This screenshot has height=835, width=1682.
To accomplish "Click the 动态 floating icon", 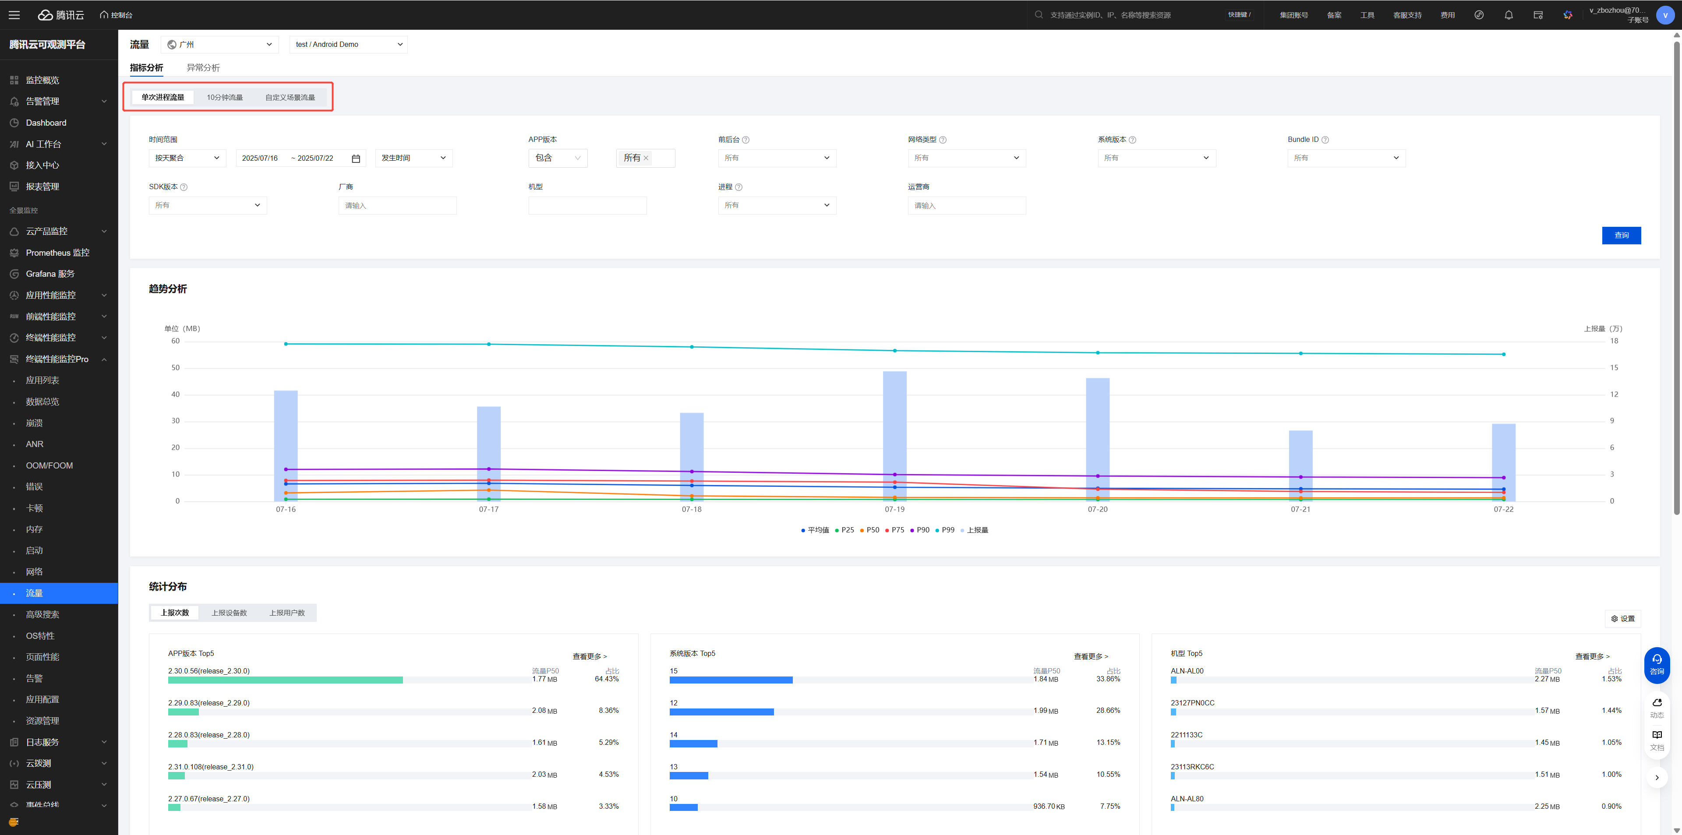I will click(x=1657, y=703).
